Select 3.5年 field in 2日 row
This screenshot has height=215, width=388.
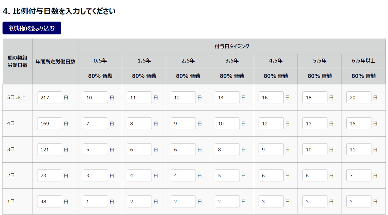point(227,175)
